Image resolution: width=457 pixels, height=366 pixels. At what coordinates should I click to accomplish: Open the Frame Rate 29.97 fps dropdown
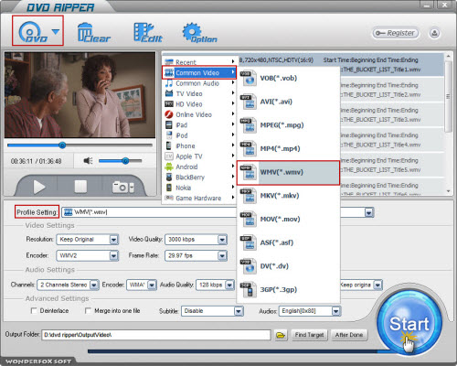click(196, 255)
